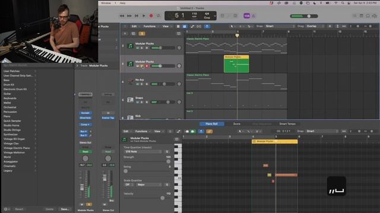This screenshot has width=380, height=213.
Task: Click track 2 Modular Plucks instrument icon
Action: click(131, 46)
